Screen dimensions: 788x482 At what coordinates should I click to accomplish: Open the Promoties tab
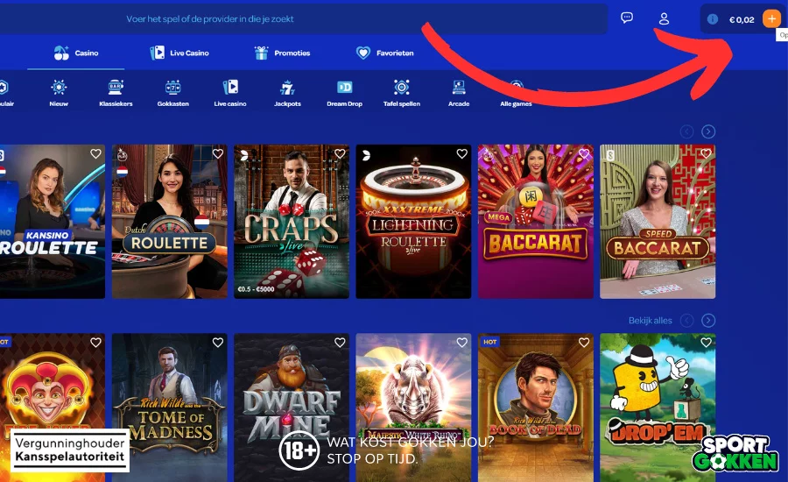(x=282, y=53)
